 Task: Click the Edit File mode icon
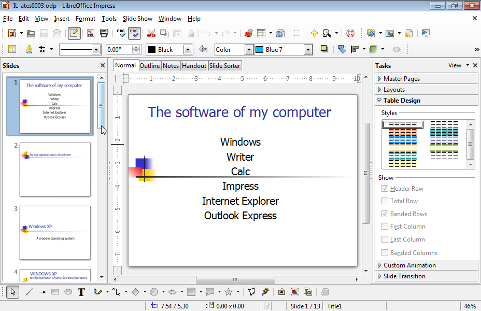point(74,33)
